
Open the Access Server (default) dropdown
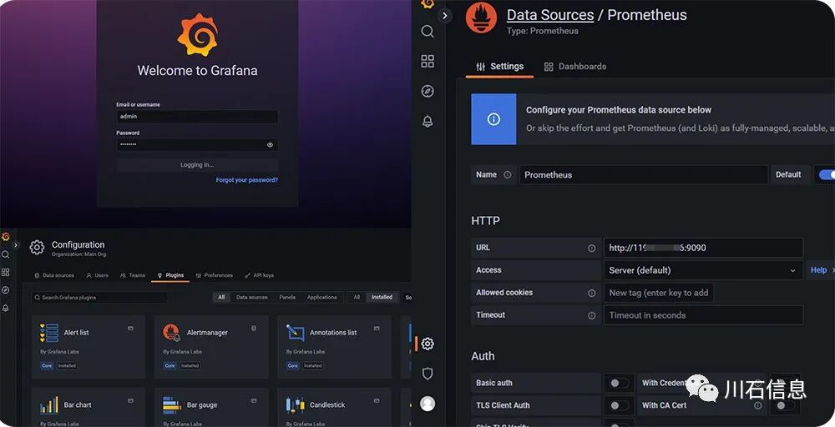[703, 270]
